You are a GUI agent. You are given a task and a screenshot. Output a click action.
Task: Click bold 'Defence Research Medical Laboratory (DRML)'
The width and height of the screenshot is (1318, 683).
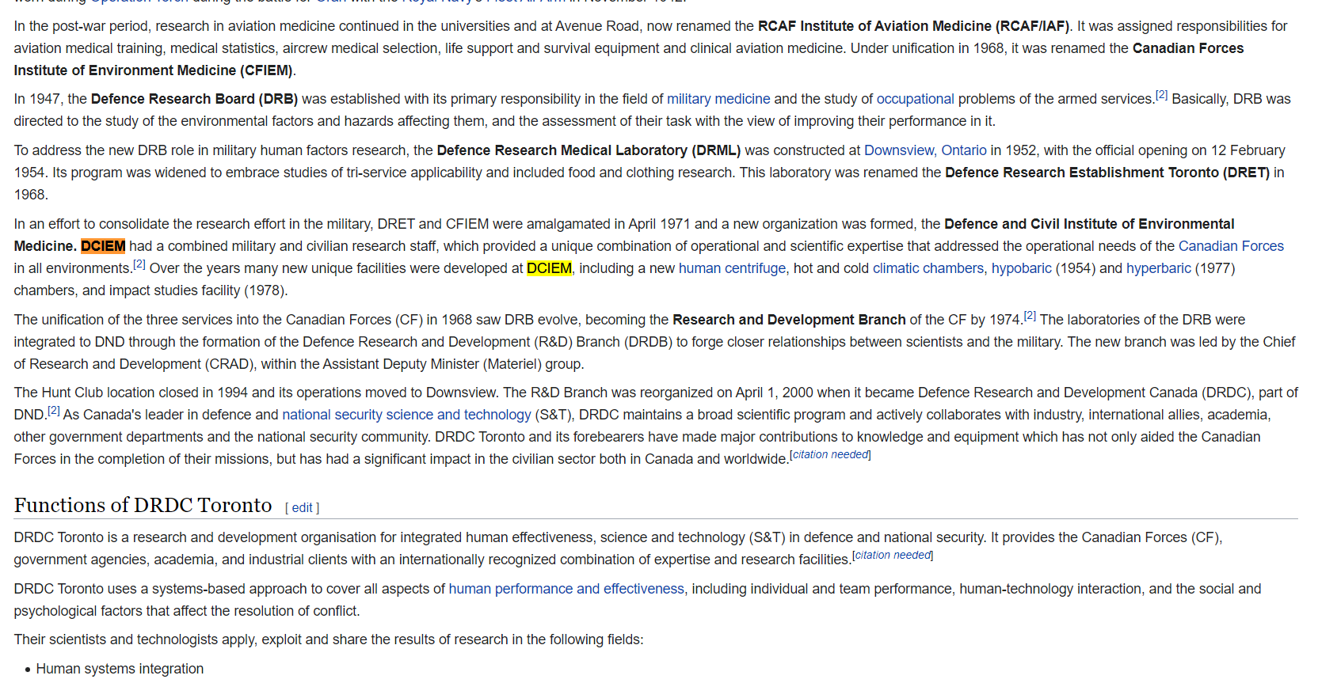click(589, 150)
